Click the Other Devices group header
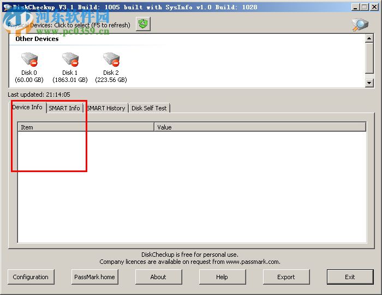Viewport: 382px width, 295px height. click(x=37, y=39)
